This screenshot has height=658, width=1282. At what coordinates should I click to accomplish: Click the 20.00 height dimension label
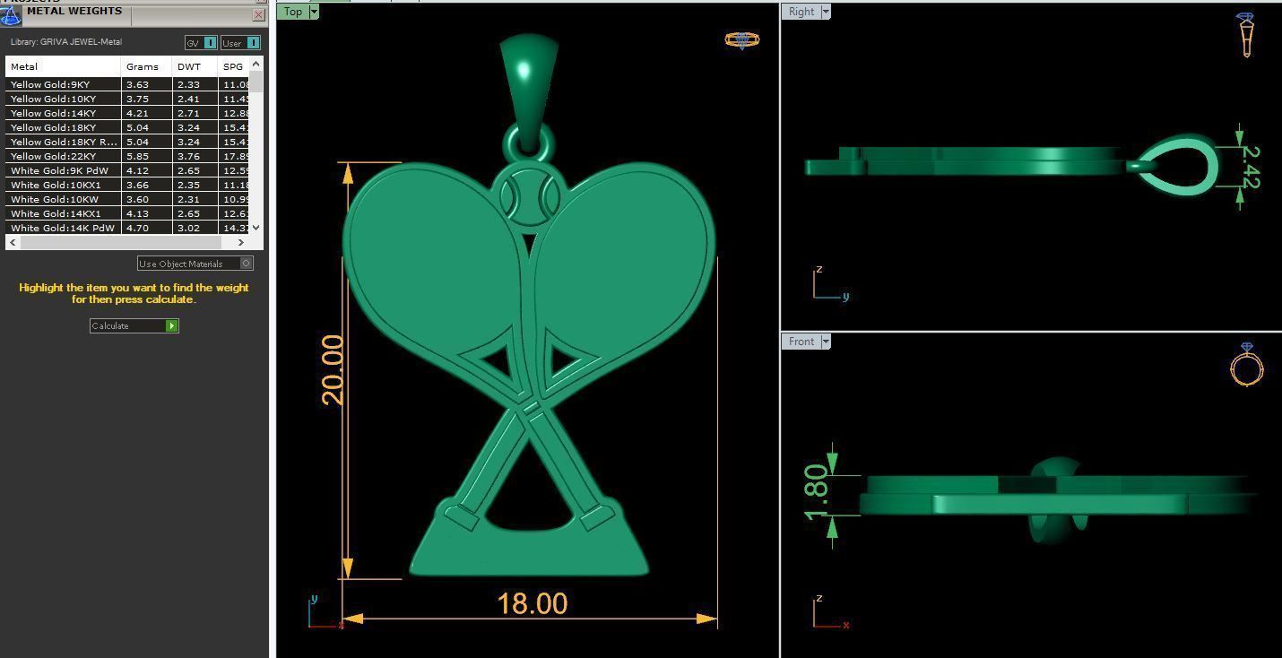pos(332,369)
